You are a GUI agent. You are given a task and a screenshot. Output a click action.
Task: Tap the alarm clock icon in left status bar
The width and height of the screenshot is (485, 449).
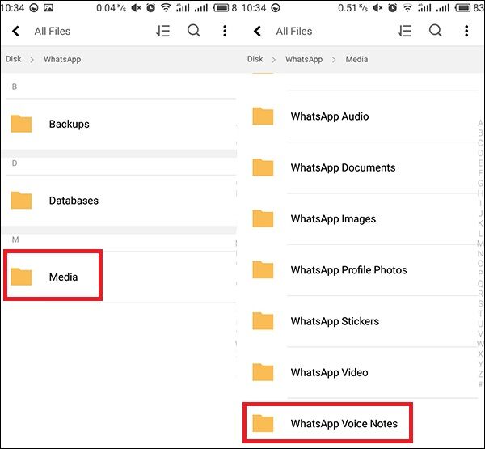tap(151, 8)
